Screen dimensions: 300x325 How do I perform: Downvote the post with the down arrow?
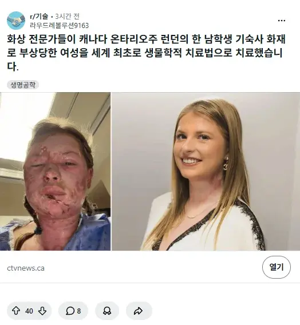click(42, 311)
